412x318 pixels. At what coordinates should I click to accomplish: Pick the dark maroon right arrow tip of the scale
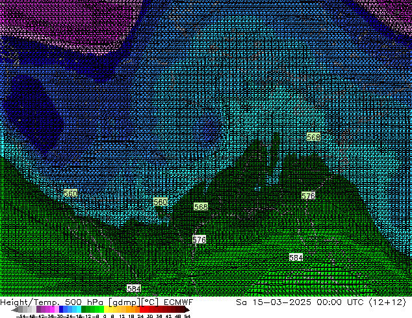187,310
